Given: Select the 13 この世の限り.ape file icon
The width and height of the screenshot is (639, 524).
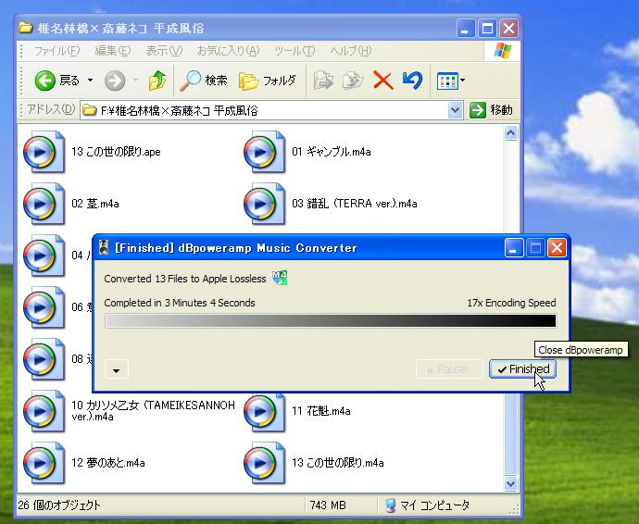Looking at the screenshot, I should [44, 152].
